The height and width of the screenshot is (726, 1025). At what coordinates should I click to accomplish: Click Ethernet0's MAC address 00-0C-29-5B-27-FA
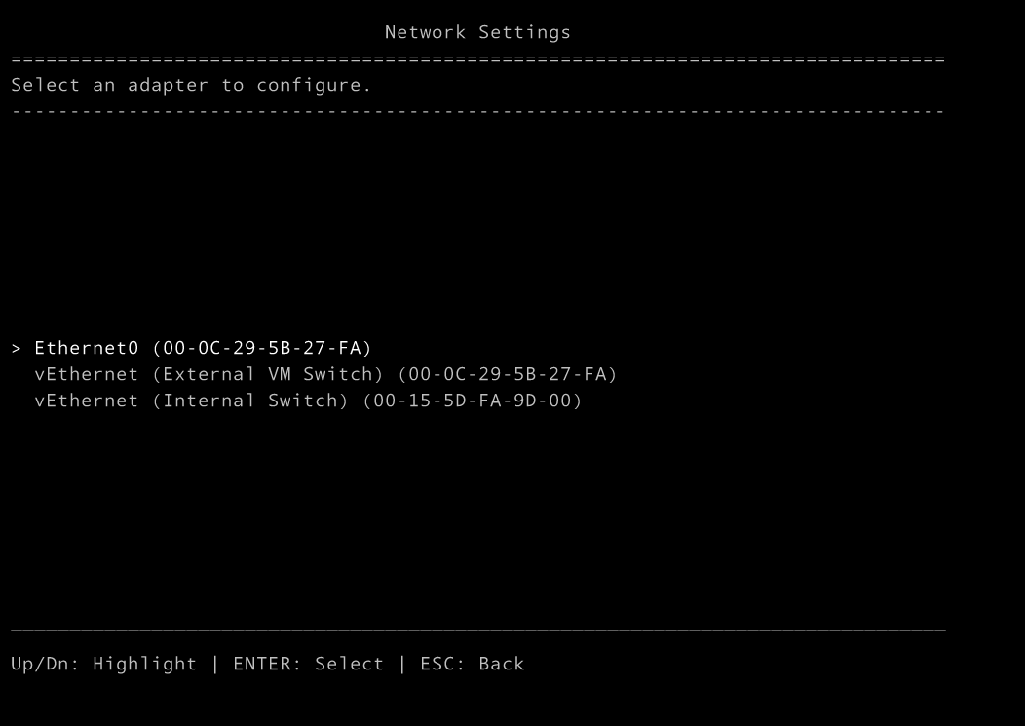(x=261, y=348)
